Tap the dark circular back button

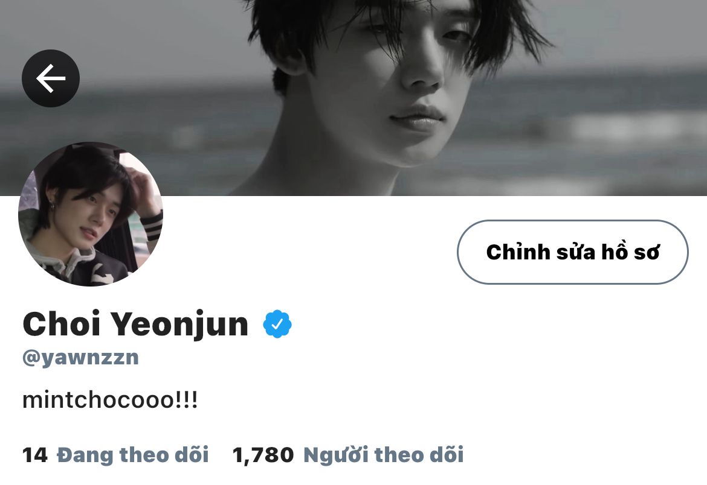pyautogui.click(x=51, y=78)
